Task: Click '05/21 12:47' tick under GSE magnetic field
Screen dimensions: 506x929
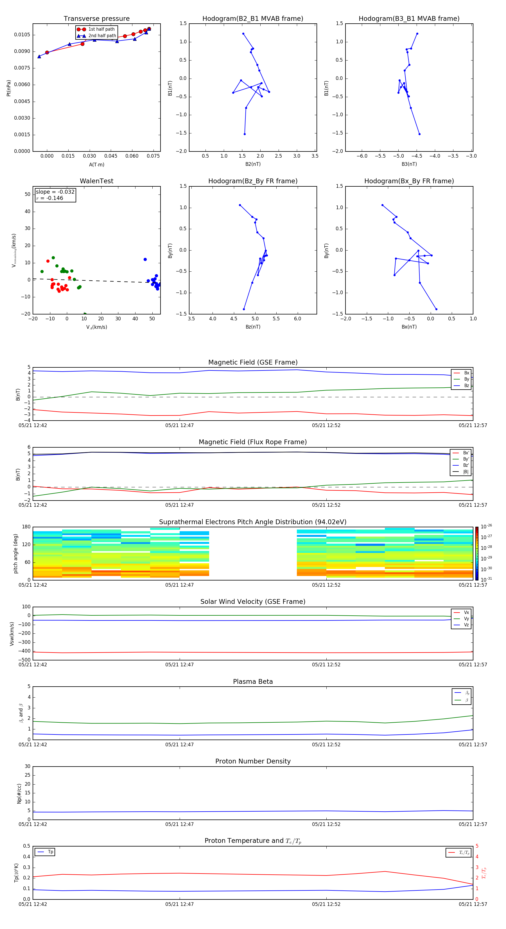Action: (x=179, y=426)
